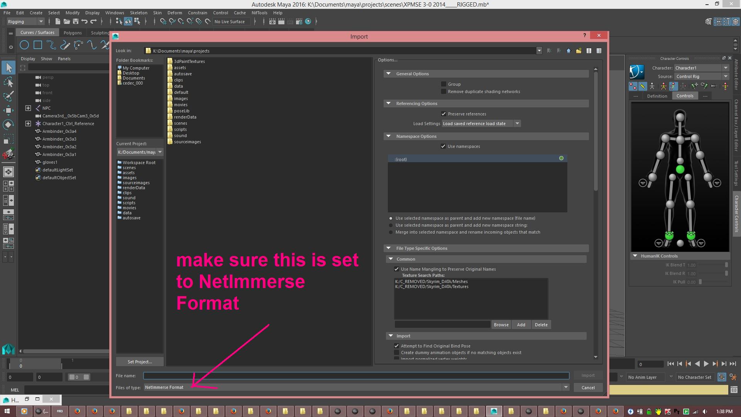The width and height of the screenshot is (741, 417).
Task: Select Merge into selected namespace radio option
Action: tap(391, 232)
